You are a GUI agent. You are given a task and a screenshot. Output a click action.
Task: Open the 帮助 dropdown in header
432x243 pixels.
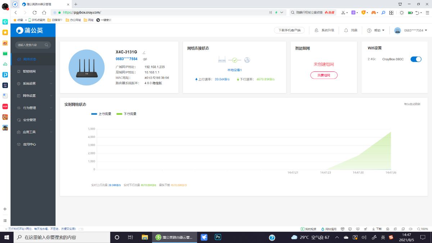pyautogui.click(x=376, y=31)
